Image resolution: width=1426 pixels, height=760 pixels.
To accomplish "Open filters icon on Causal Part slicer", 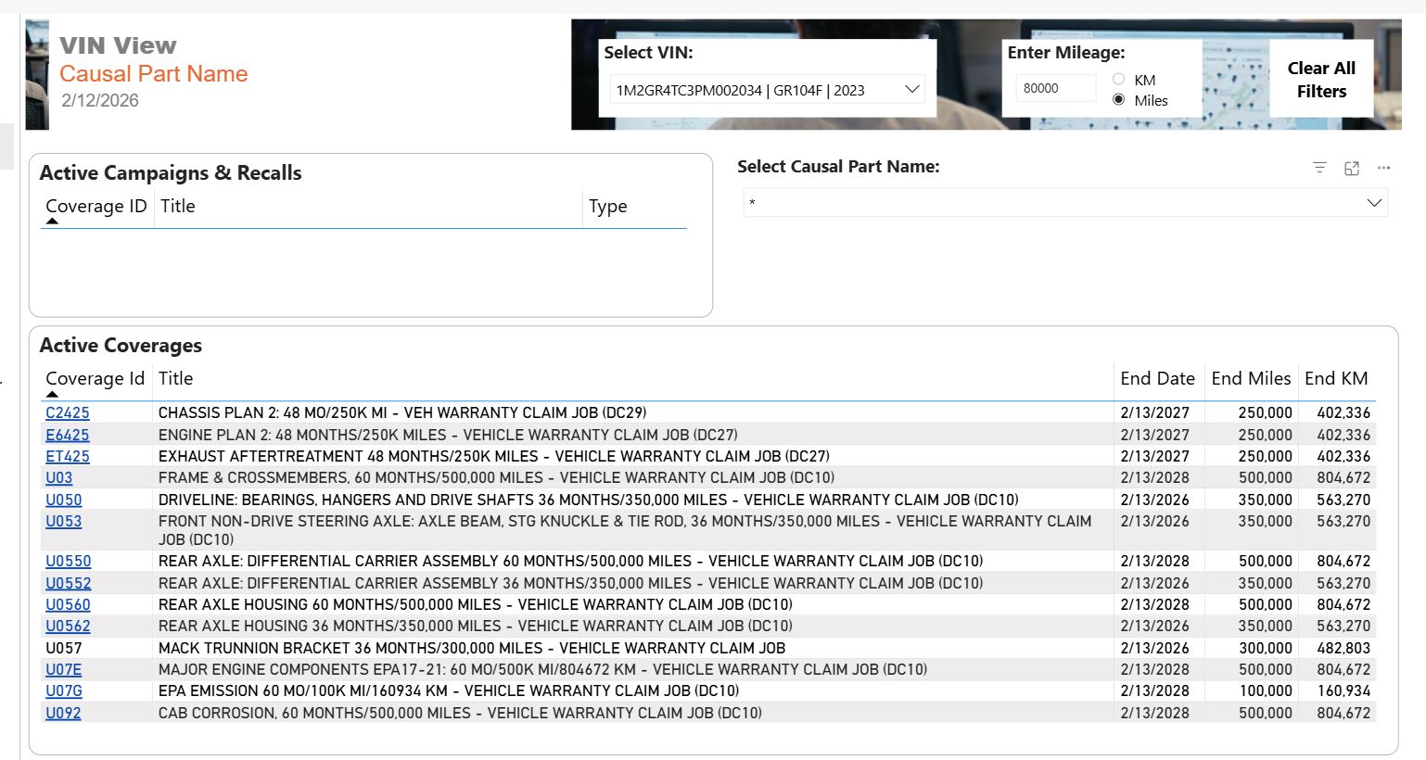I will coord(1319,168).
